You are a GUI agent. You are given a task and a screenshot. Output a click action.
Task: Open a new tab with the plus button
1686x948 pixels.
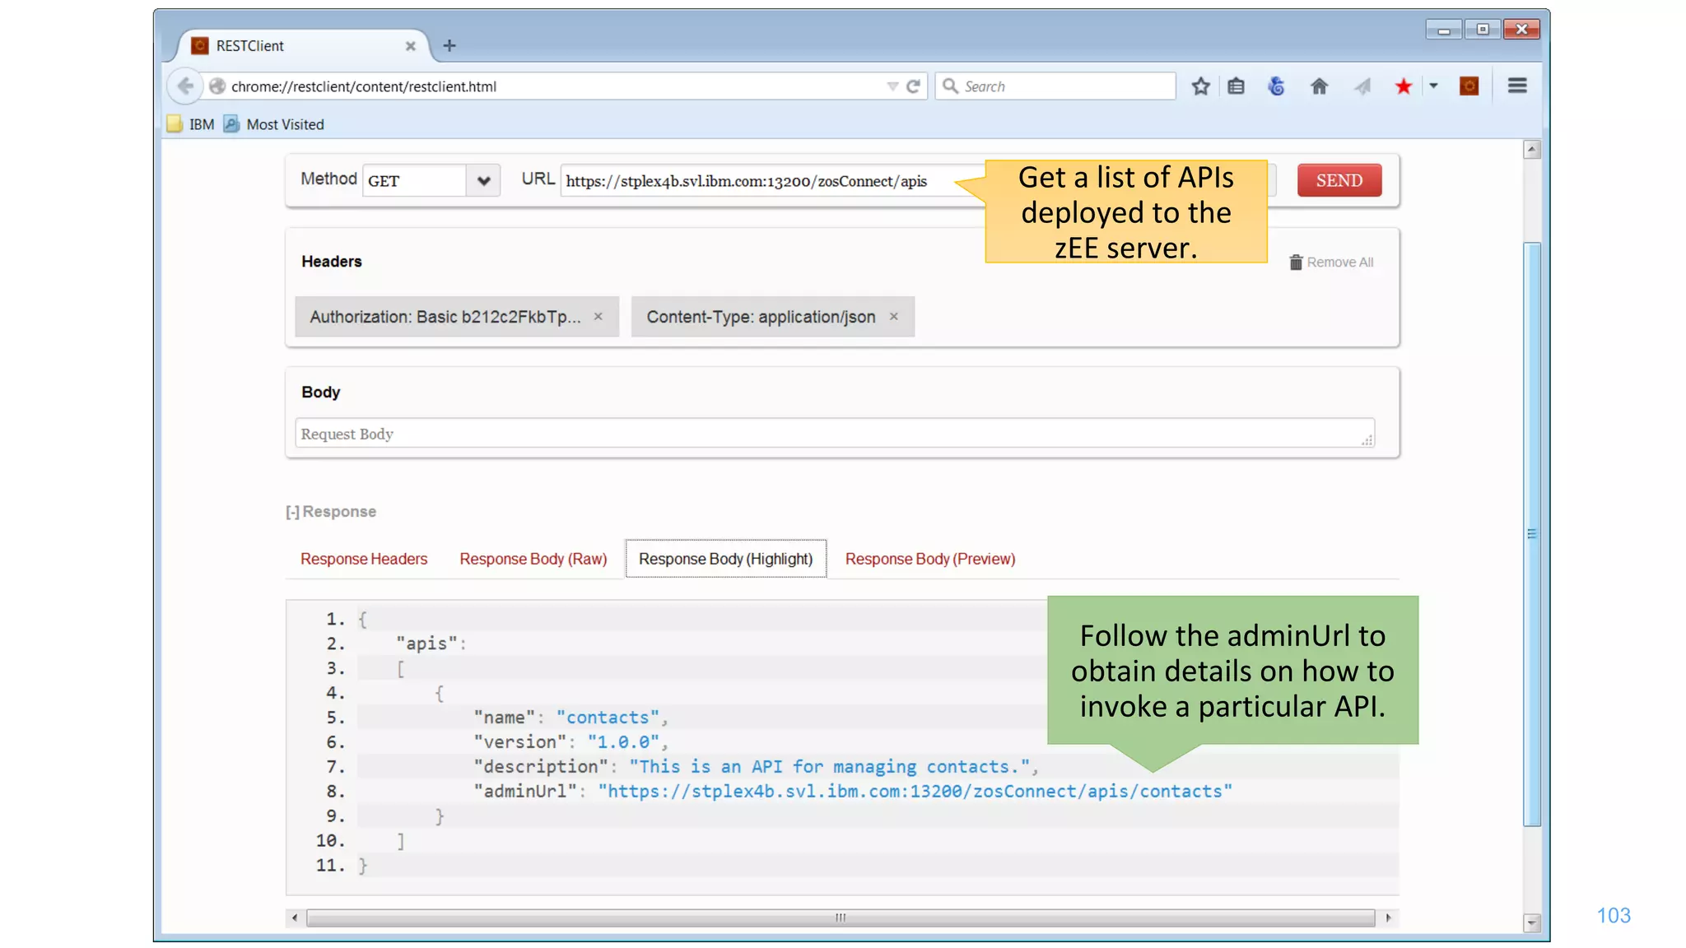click(449, 46)
